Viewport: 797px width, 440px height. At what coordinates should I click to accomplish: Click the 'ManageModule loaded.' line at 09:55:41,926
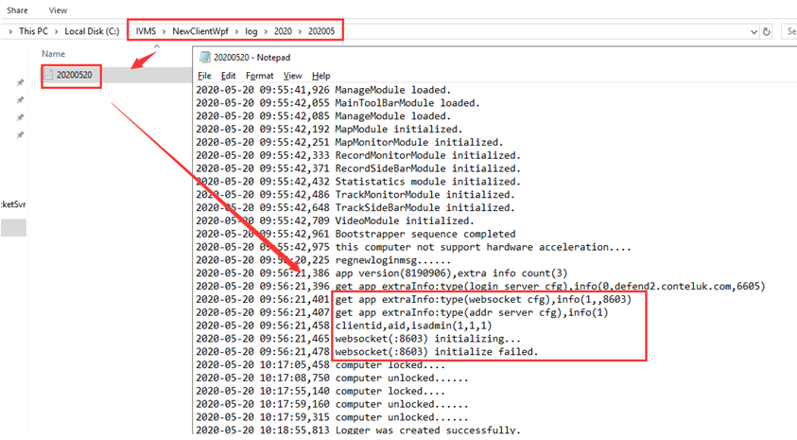(x=323, y=90)
